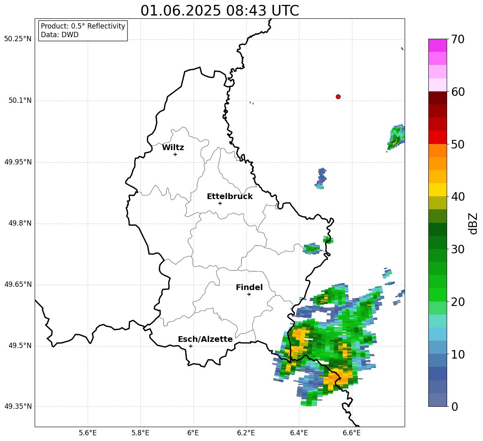Image resolution: width=483 pixels, height=441 pixels.
Task: Click the 49.8°N latitude label
Action: 20,223
